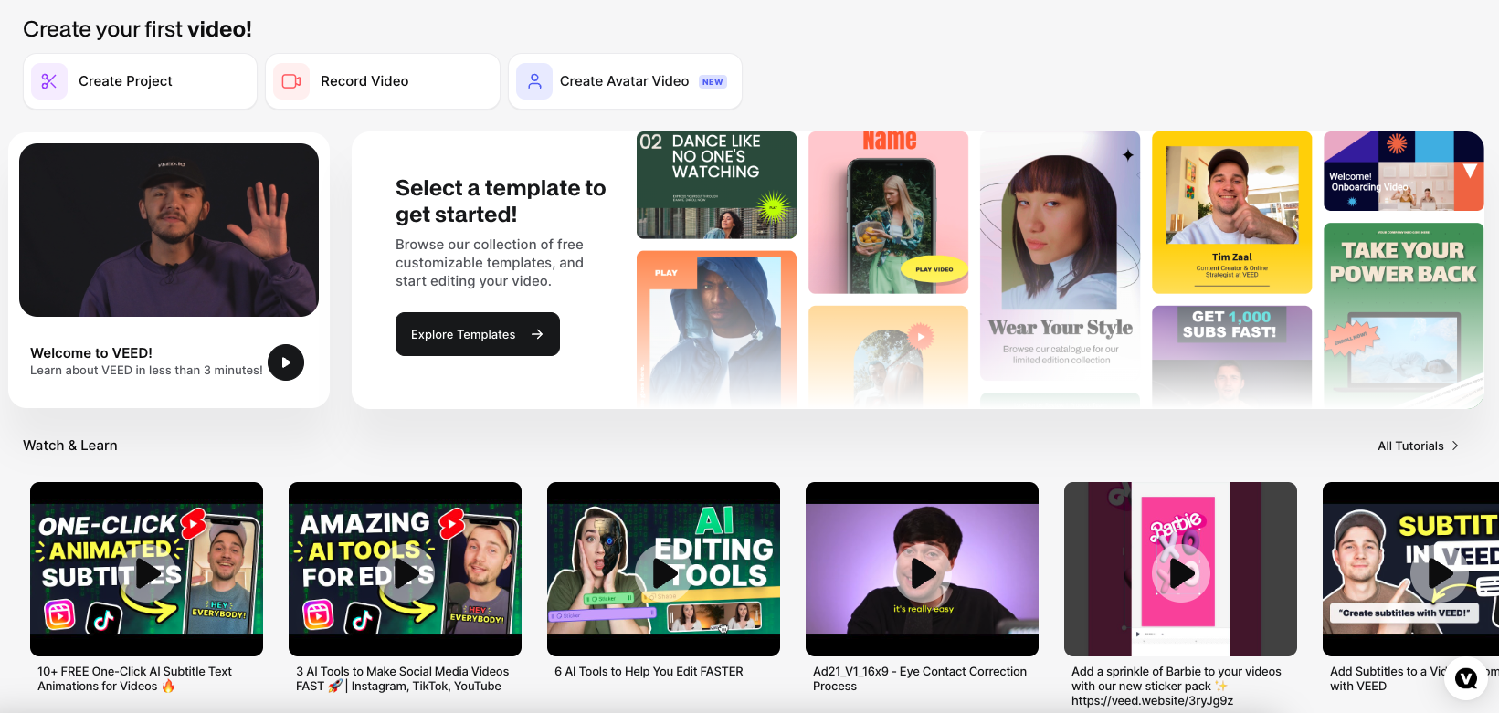Click the pink phone Name template

tap(888, 212)
